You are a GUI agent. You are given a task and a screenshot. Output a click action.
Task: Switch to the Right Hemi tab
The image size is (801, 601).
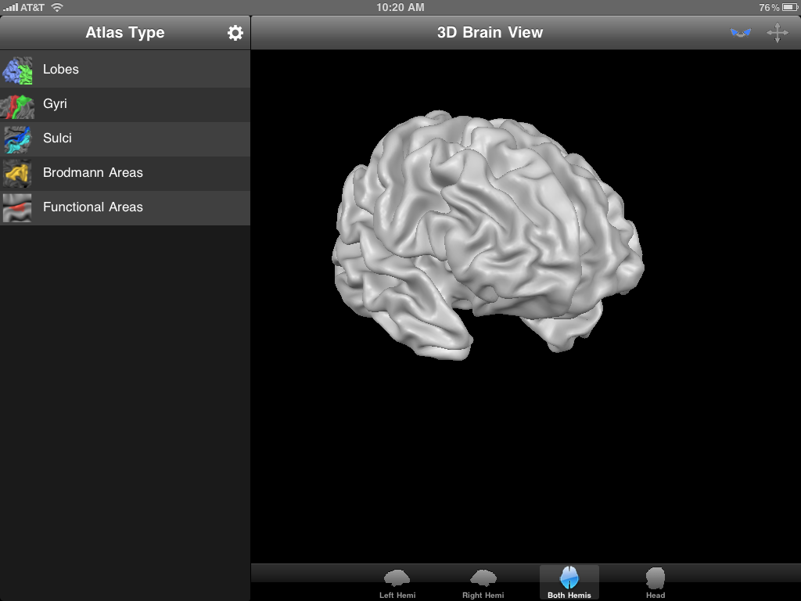(x=483, y=583)
